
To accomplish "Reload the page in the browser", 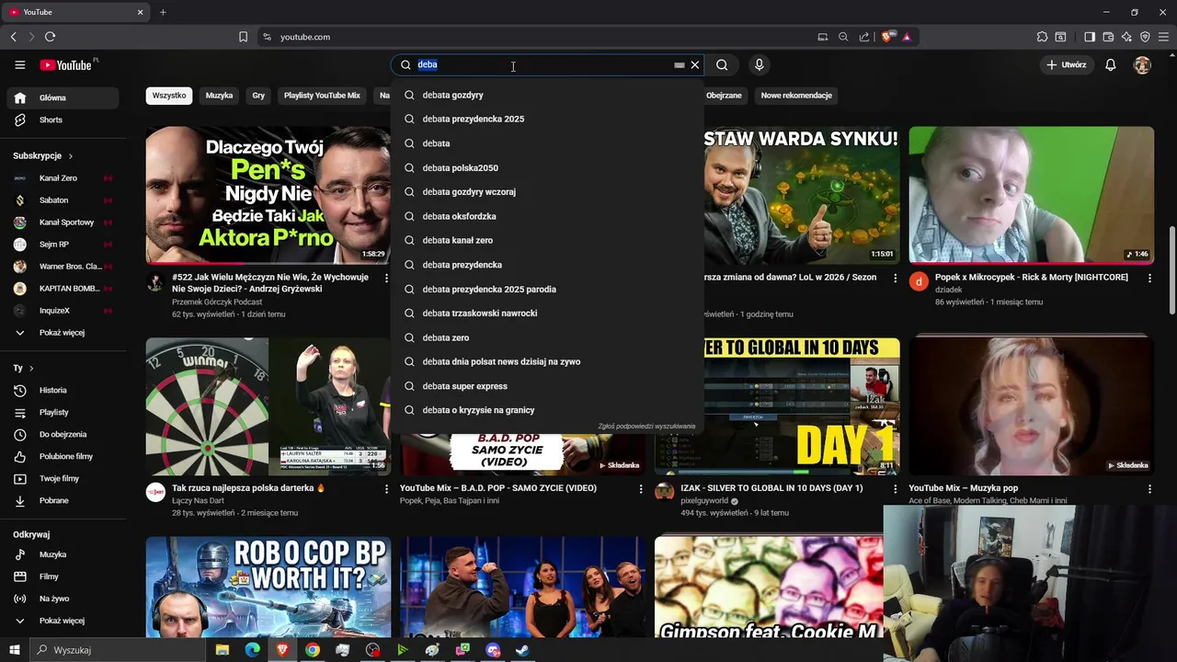I will click(x=50, y=37).
